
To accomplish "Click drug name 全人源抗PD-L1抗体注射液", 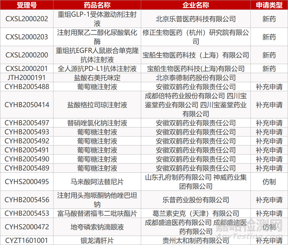I will pyautogui.click(x=97, y=68).
